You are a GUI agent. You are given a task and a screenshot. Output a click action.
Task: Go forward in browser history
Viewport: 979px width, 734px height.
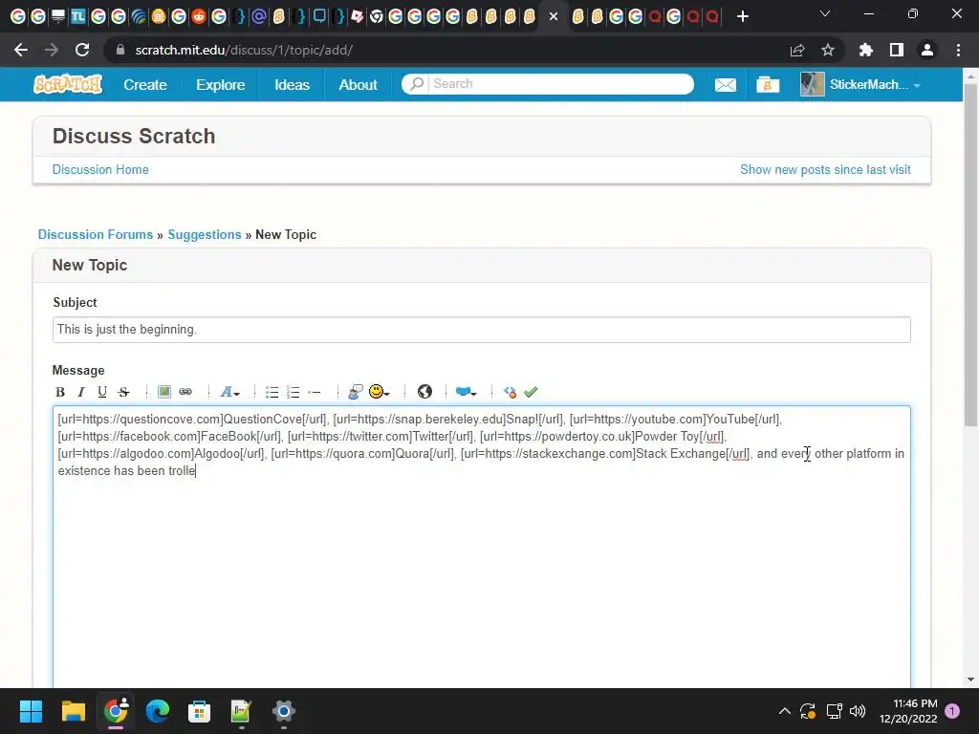[x=52, y=50]
